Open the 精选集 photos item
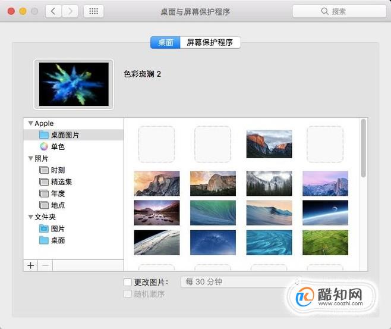This screenshot has width=391, height=329. click(55, 181)
